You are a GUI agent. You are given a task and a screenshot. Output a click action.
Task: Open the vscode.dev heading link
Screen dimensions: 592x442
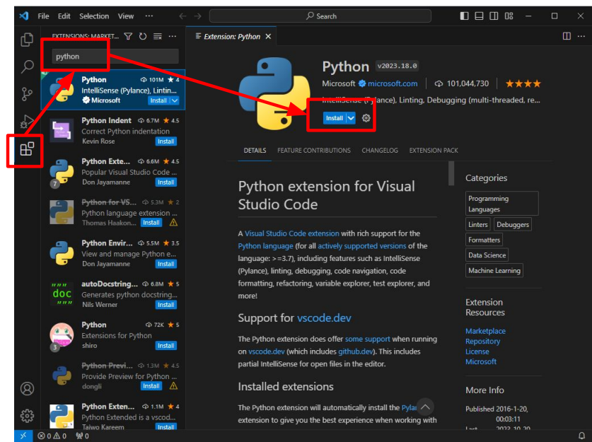pos(324,318)
